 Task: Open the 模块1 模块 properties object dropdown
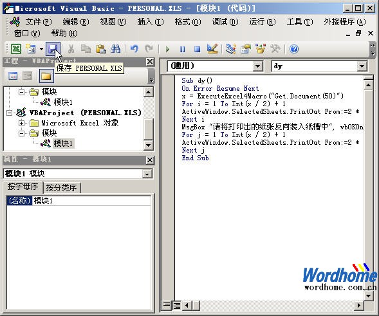[147, 174]
